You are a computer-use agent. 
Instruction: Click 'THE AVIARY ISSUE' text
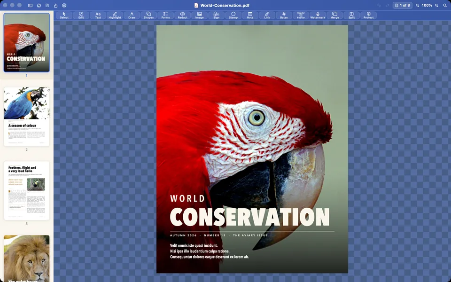(250, 235)
